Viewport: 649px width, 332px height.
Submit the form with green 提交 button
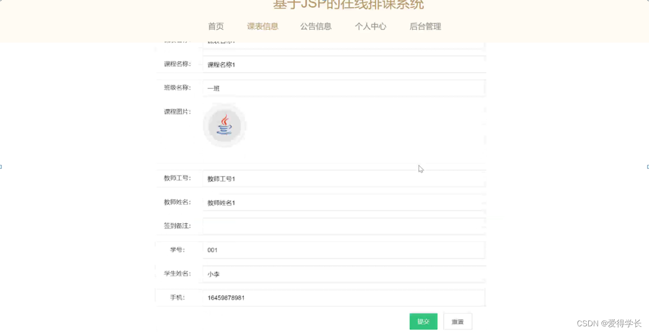pyautogui.click(x=423, y=322)
